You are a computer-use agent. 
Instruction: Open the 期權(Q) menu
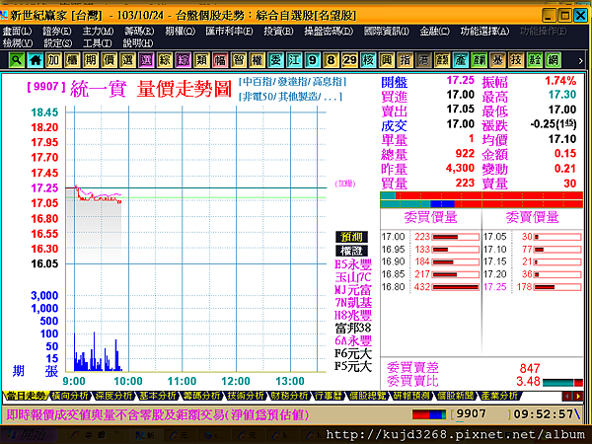pyautogui.click(x=181, y=32)
